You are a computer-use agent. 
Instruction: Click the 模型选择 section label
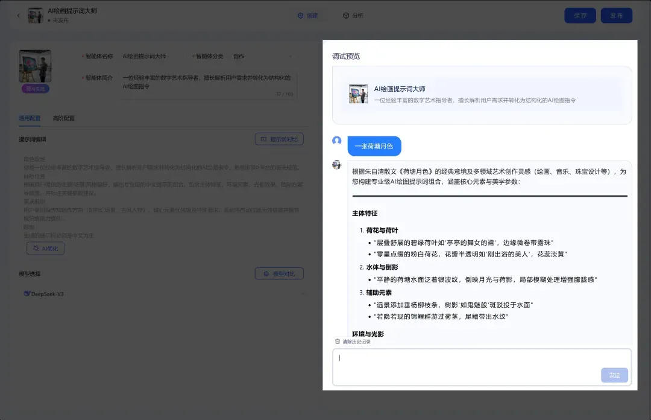pyautogui.click(x=30, y=273)
